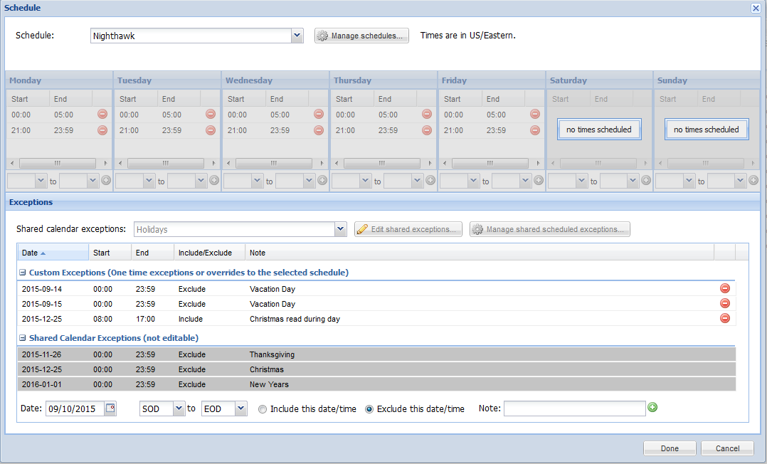Screen dimensions: 767x464
Task: Sort exceptions by Start column
Action: coord(110,253)
